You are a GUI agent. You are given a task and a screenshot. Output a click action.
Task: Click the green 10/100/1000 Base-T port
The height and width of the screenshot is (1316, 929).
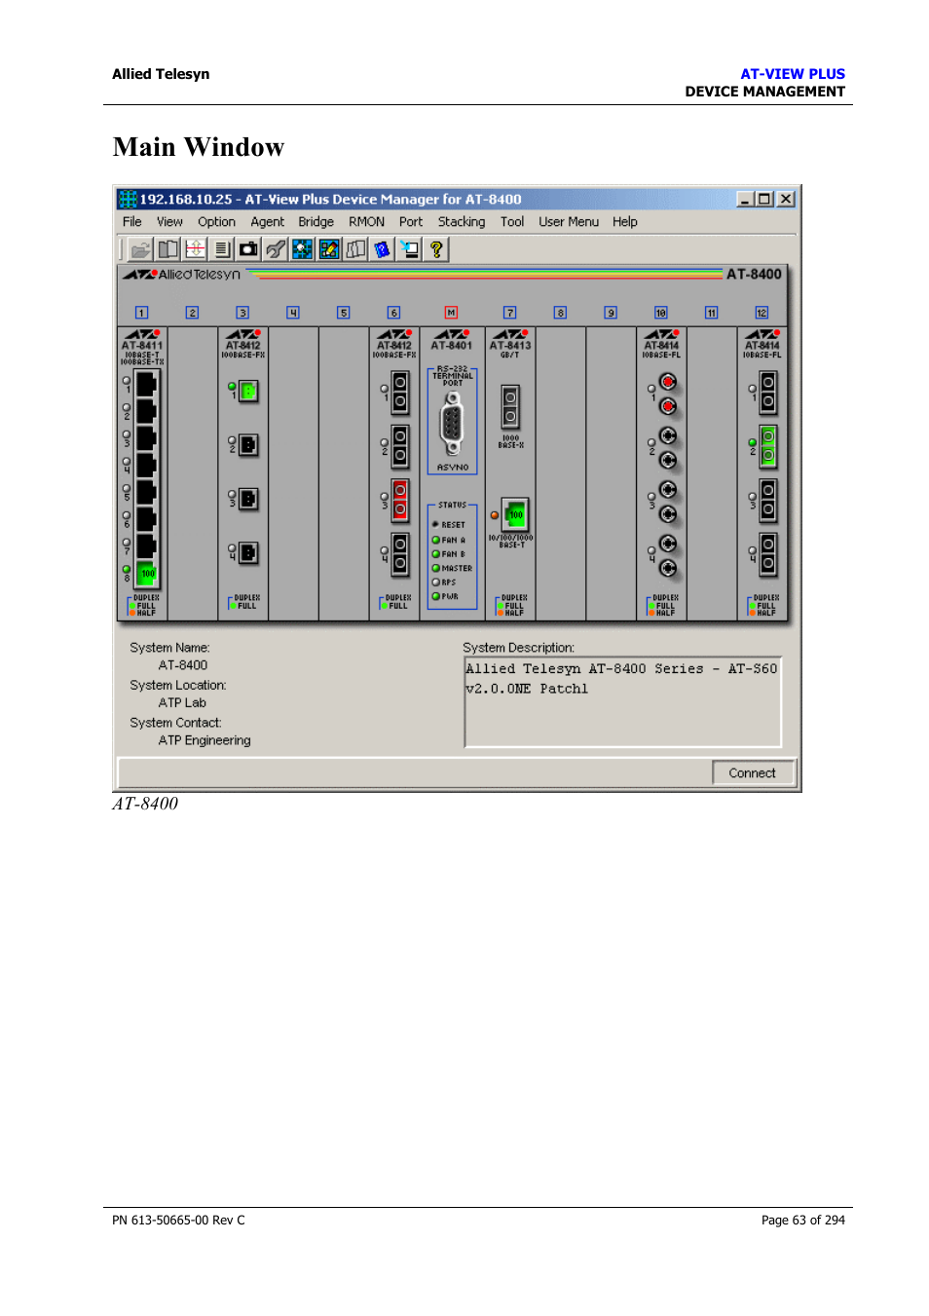[515, 514]
